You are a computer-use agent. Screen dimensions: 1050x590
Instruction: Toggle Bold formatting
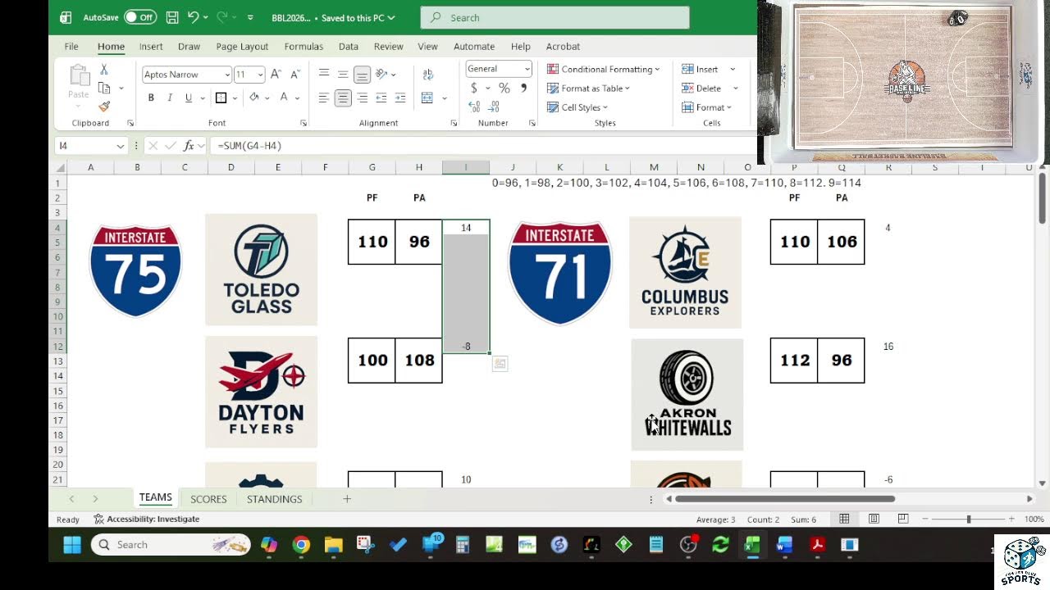(x=151, y=98)
